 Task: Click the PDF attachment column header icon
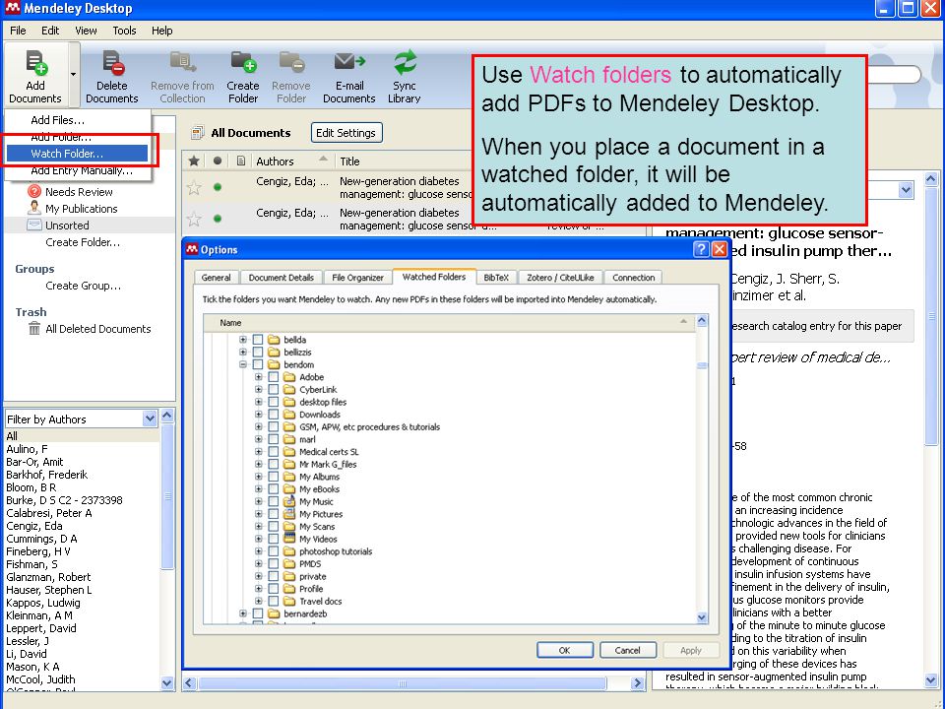240,161
